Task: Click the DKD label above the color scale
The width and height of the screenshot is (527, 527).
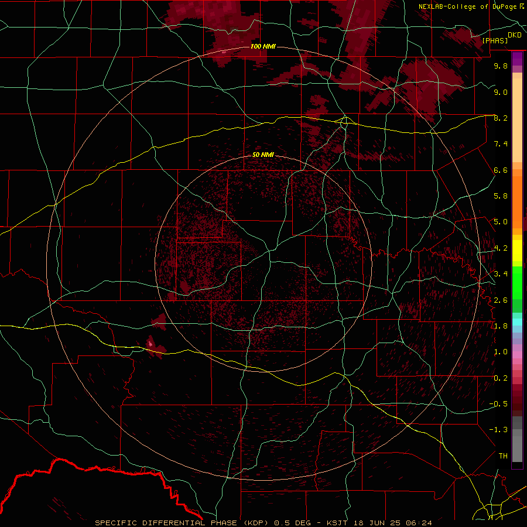Action: coord(515,35)
